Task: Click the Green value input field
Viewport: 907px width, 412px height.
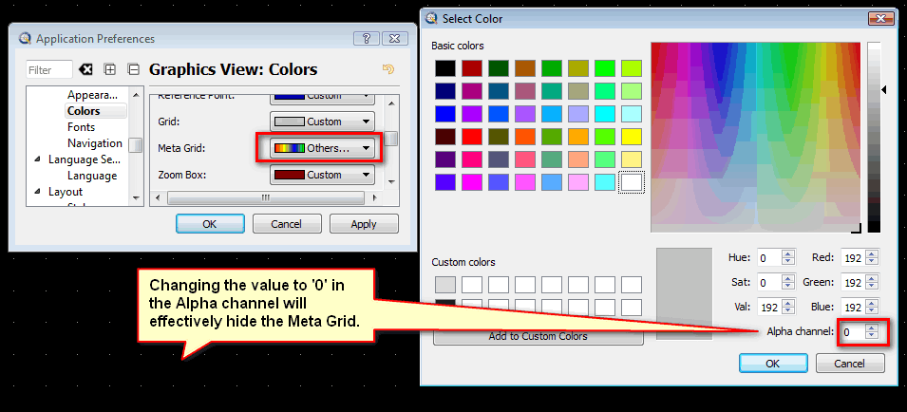Action: [853, 283]
